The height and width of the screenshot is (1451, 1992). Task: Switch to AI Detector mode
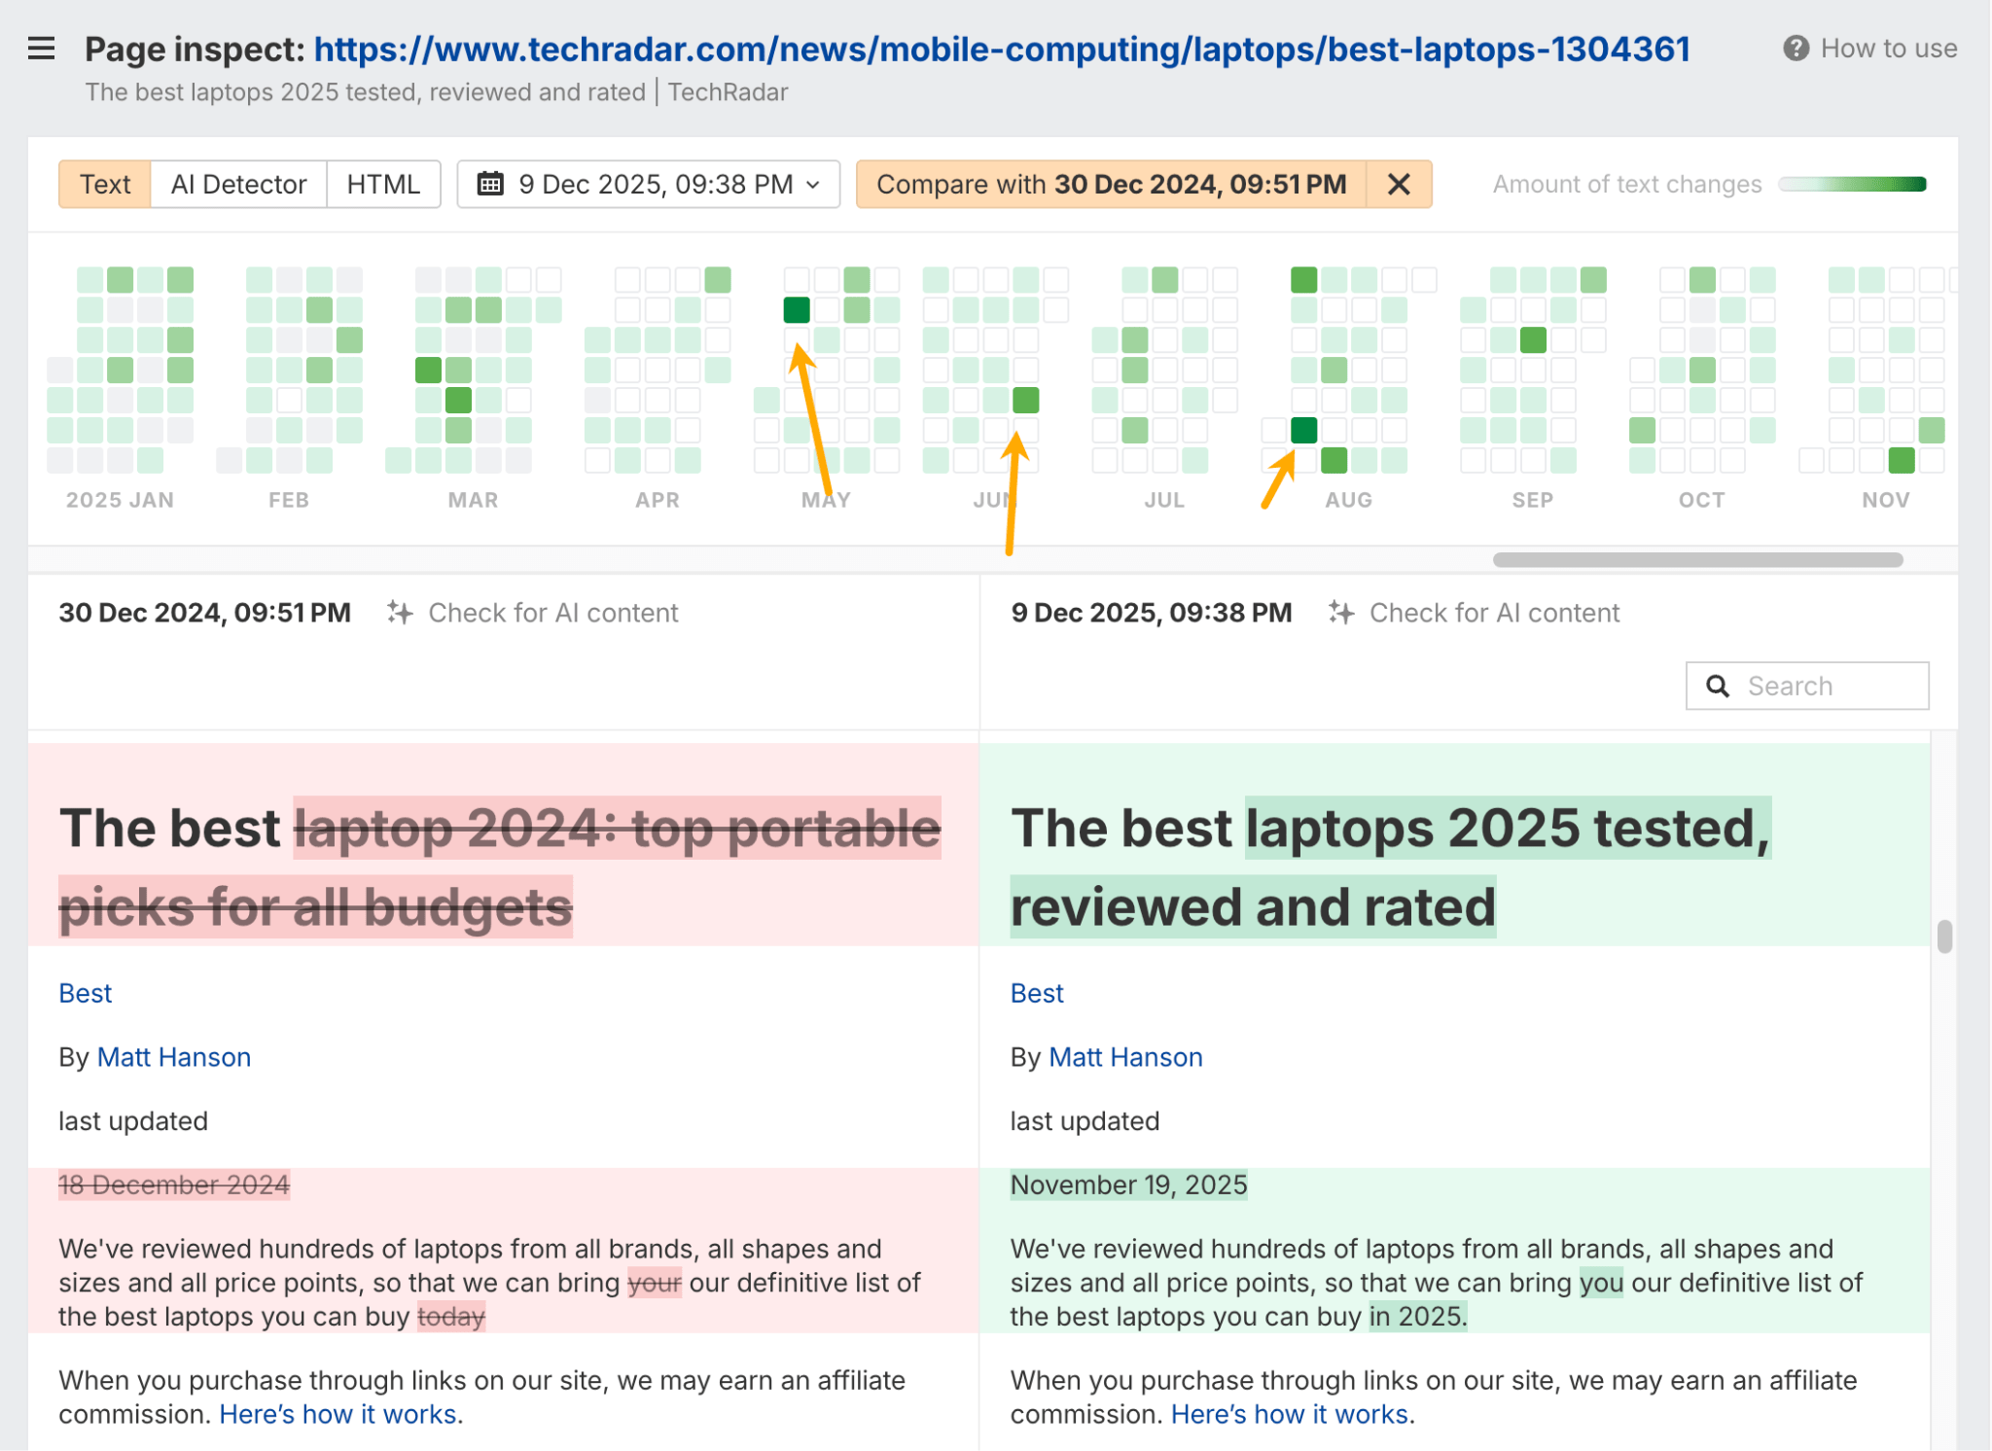click(237, 184)
